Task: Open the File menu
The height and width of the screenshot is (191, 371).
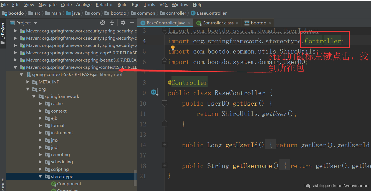Action: tap(4, 5)
